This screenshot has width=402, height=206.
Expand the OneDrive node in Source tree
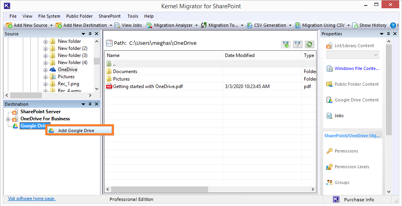46,70
